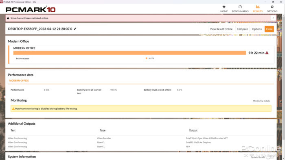Click the hardware monitoring disabled warning banner
Screen dimensions: 285x160
[141, 108]
